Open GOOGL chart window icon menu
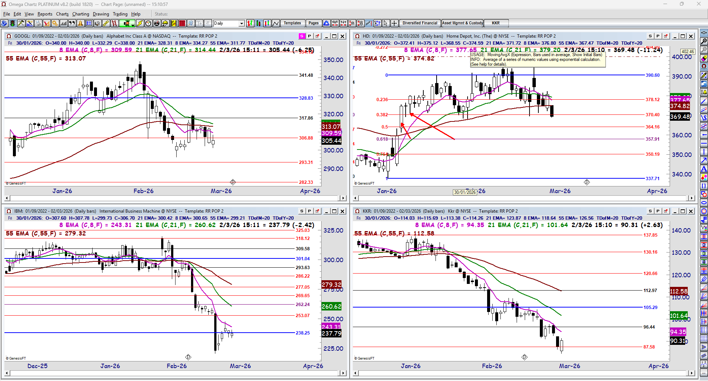 pyautogui.click(x=8, y=36)
